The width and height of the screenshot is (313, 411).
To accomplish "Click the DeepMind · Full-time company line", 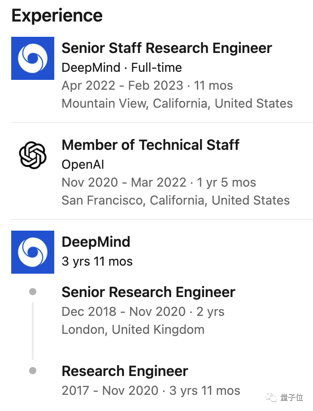I will tap(122, 68).
